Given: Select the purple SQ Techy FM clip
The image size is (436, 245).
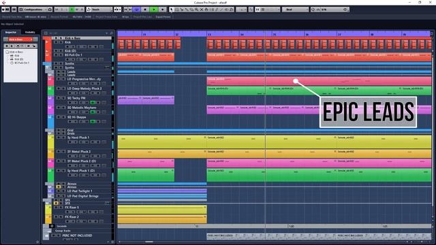Looking at the screenshot, I should pos(146,100).
